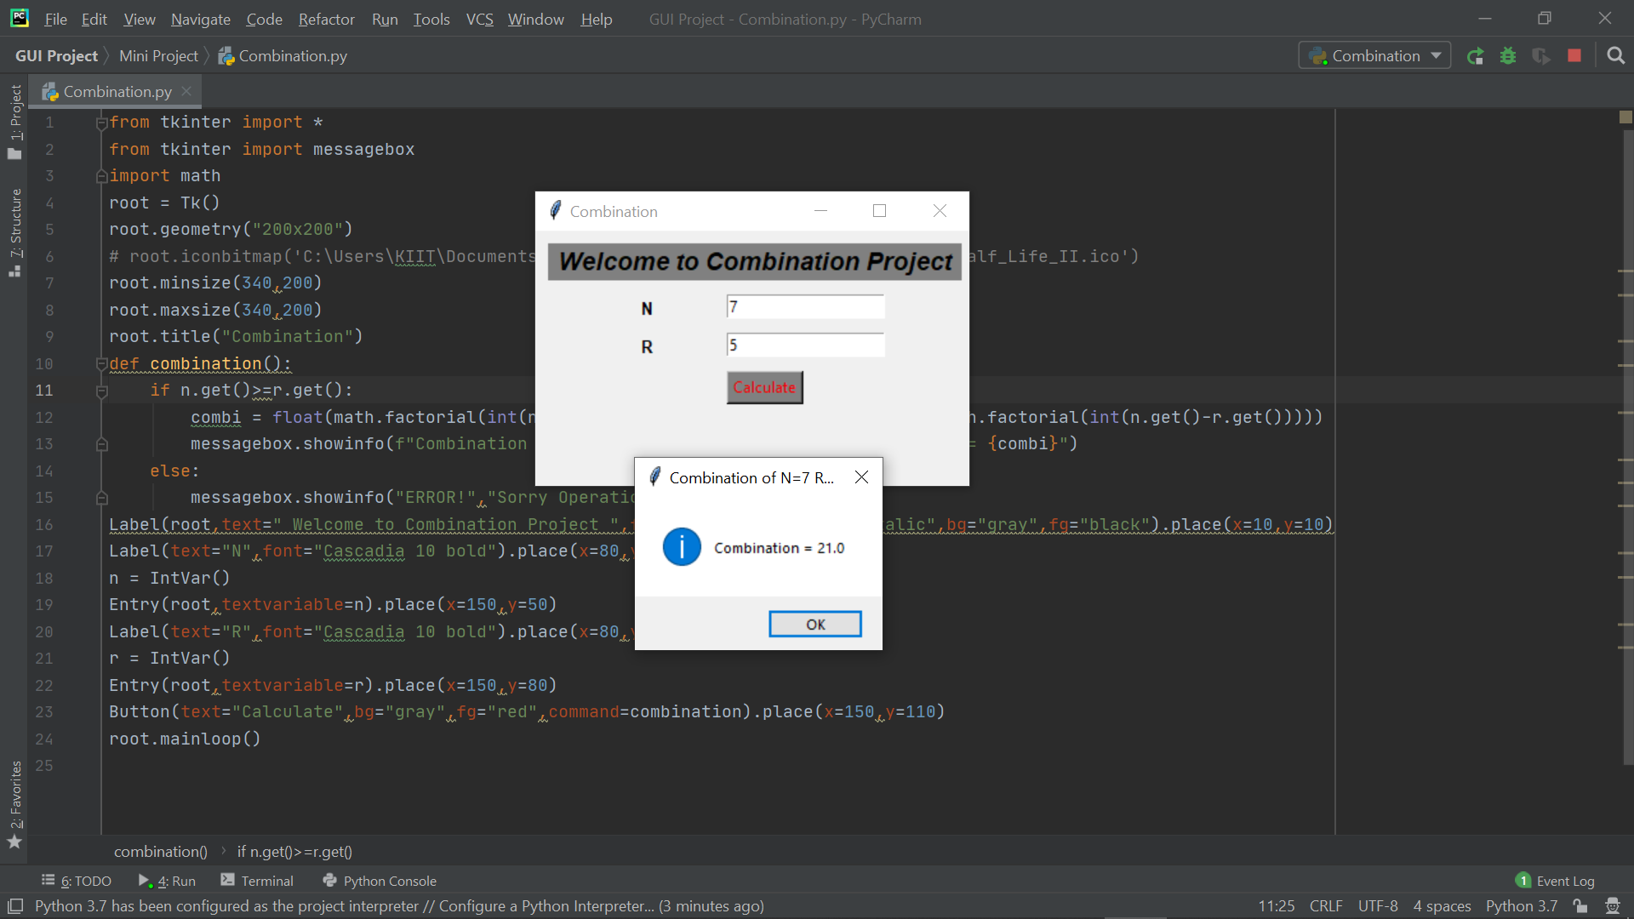Open the Refactor menu
The width and height of the screenshot is (1634, 919).
click(x=327, y=19)
